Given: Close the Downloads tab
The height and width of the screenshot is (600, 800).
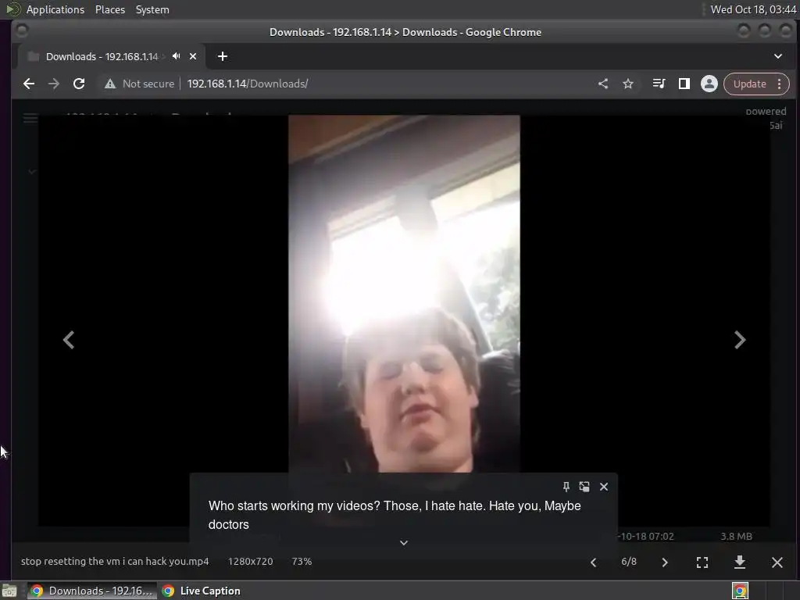Looking at the screenshot, I should (193, 56).
